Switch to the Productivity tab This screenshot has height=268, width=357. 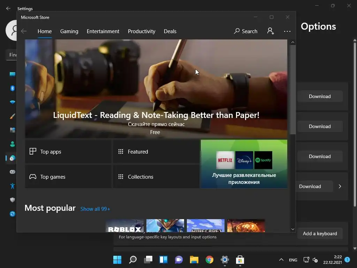click(x=142, y=31)
